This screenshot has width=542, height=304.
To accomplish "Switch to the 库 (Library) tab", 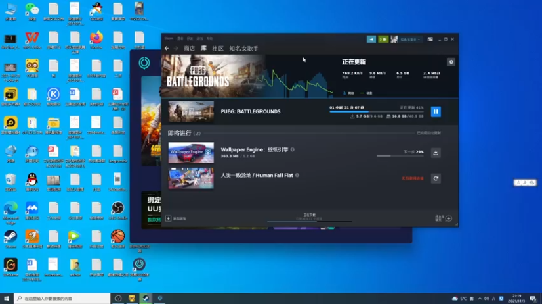I will (204, 48).
